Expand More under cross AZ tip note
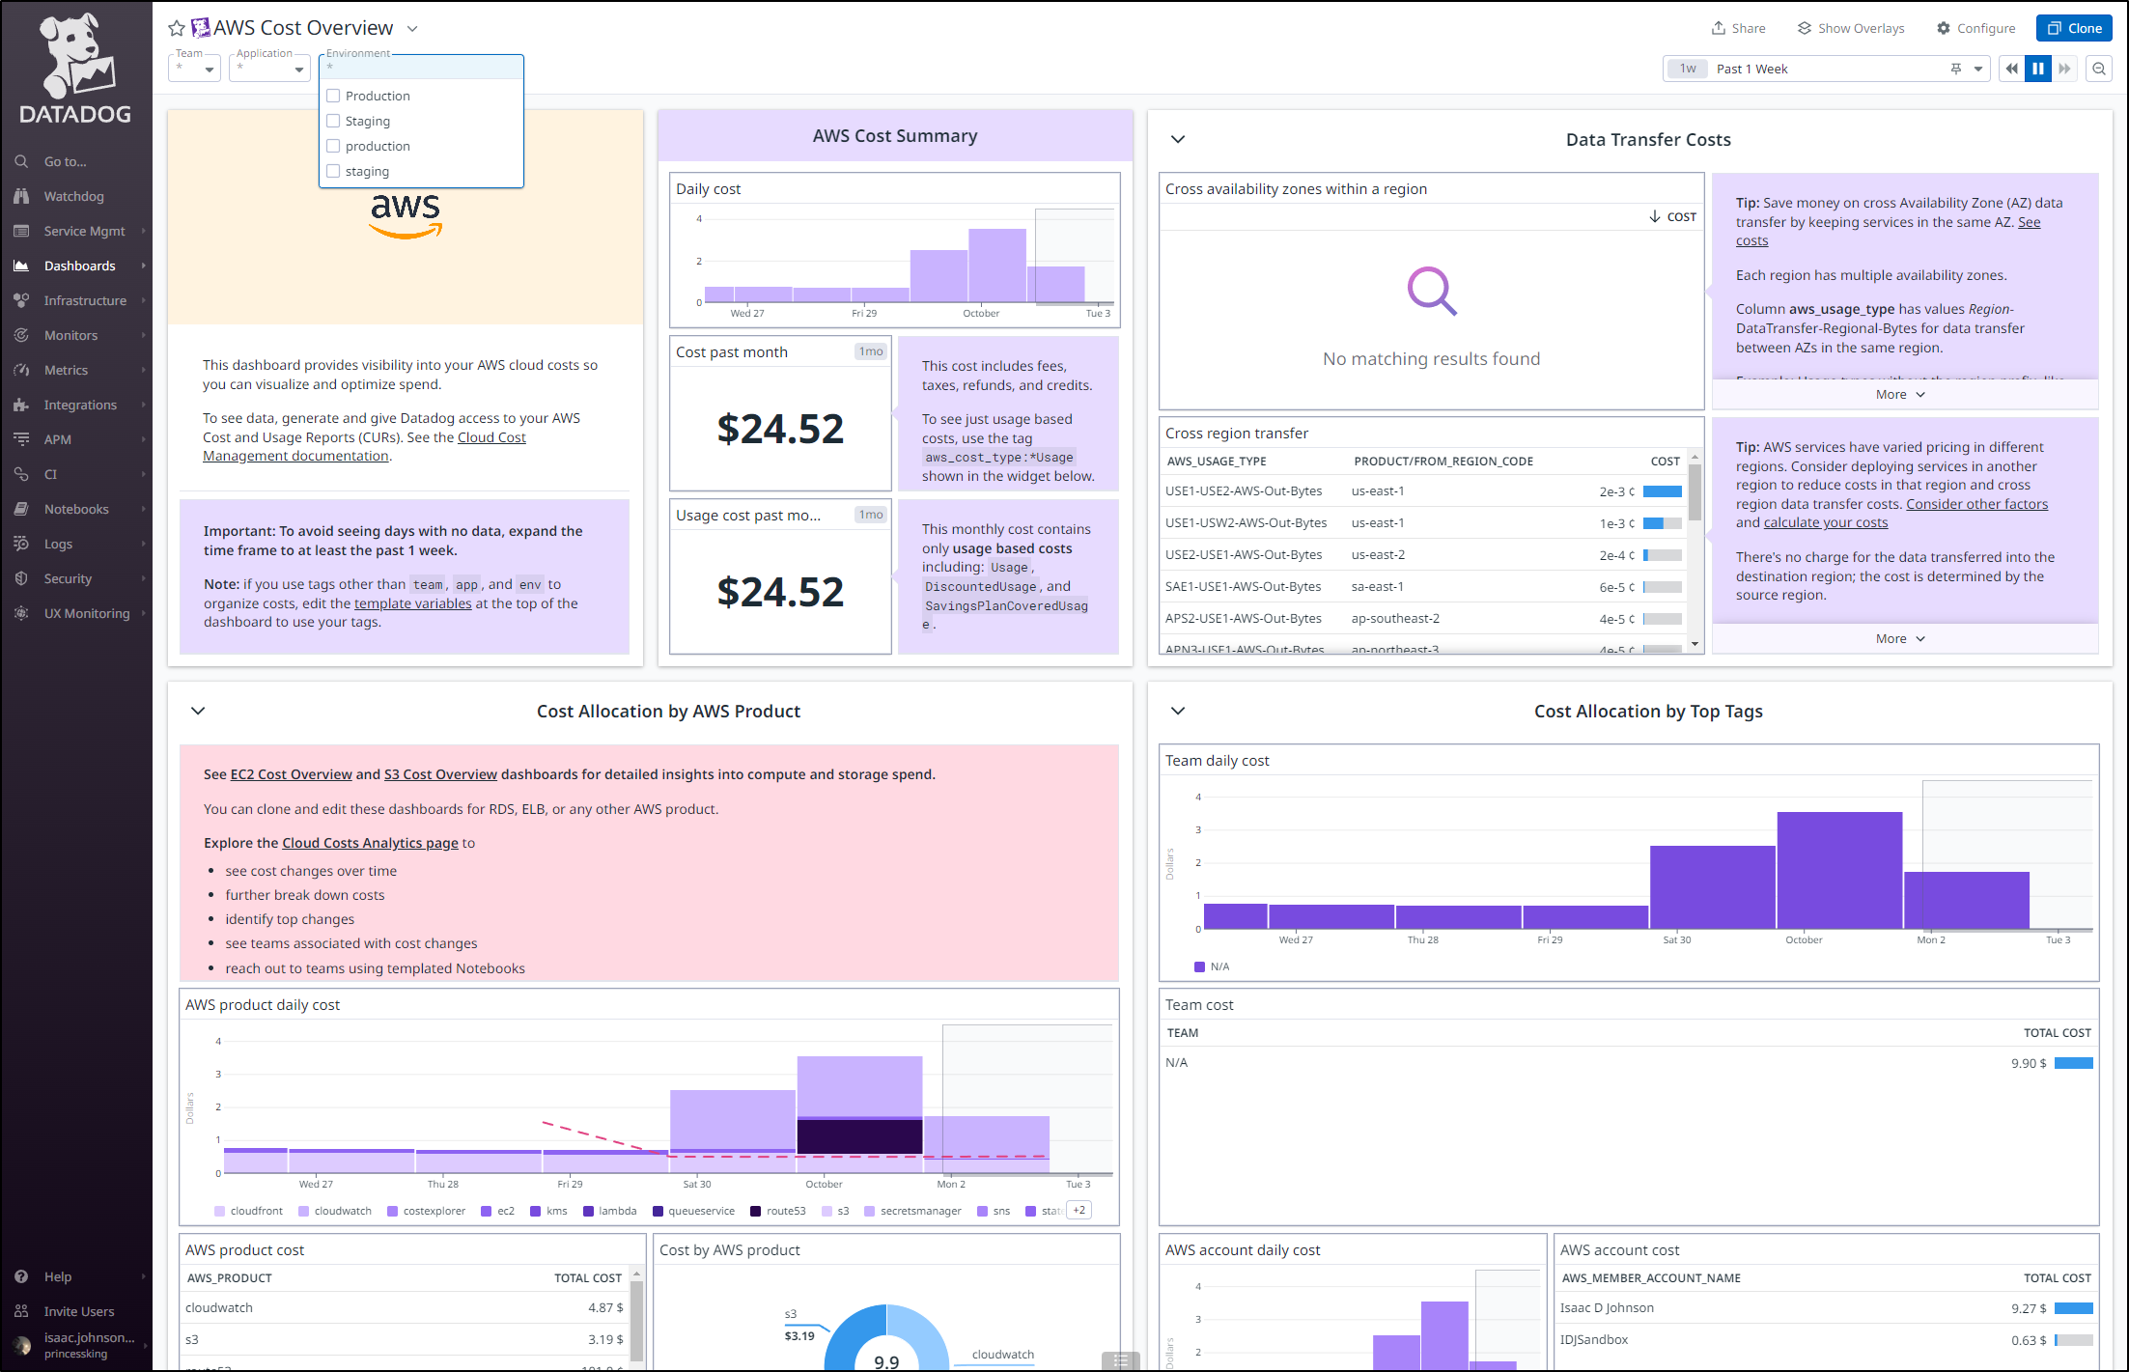The height and width of the screenshot is (1372, 2129). (1900, 394)
